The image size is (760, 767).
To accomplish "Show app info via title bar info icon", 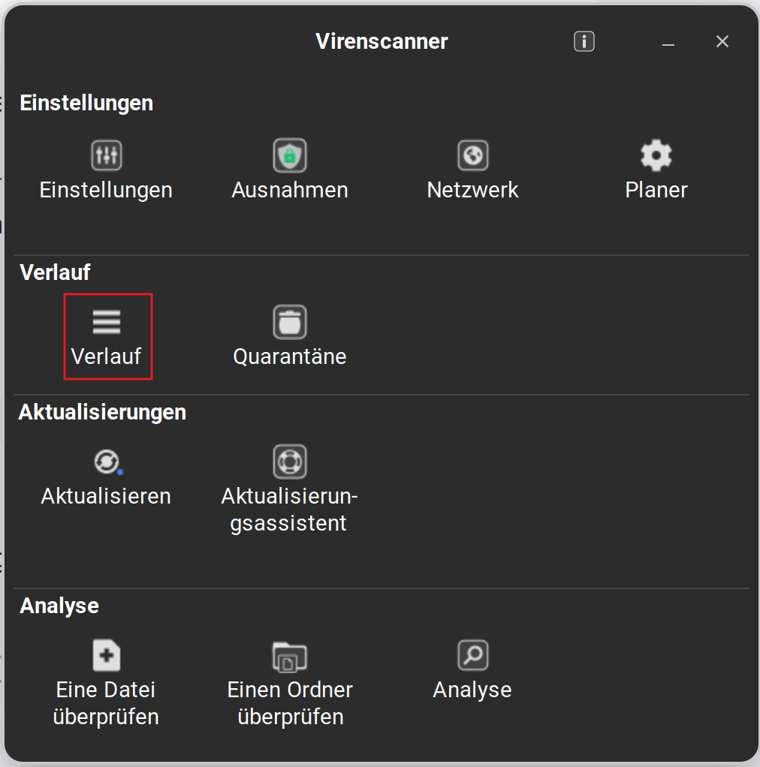I will tap(584, 41).
